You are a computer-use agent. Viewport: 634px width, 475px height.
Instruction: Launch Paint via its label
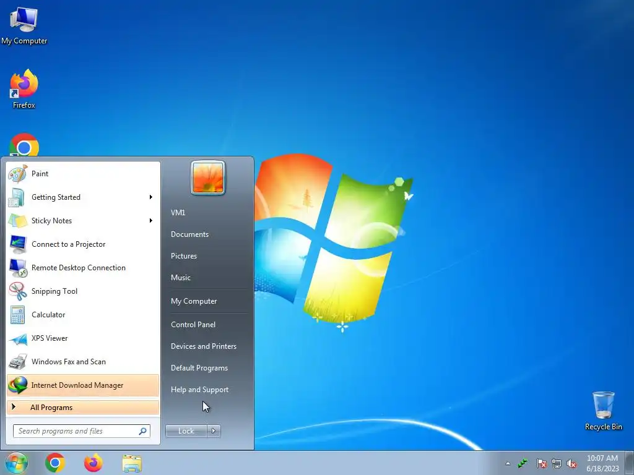(x=40, y=174)
